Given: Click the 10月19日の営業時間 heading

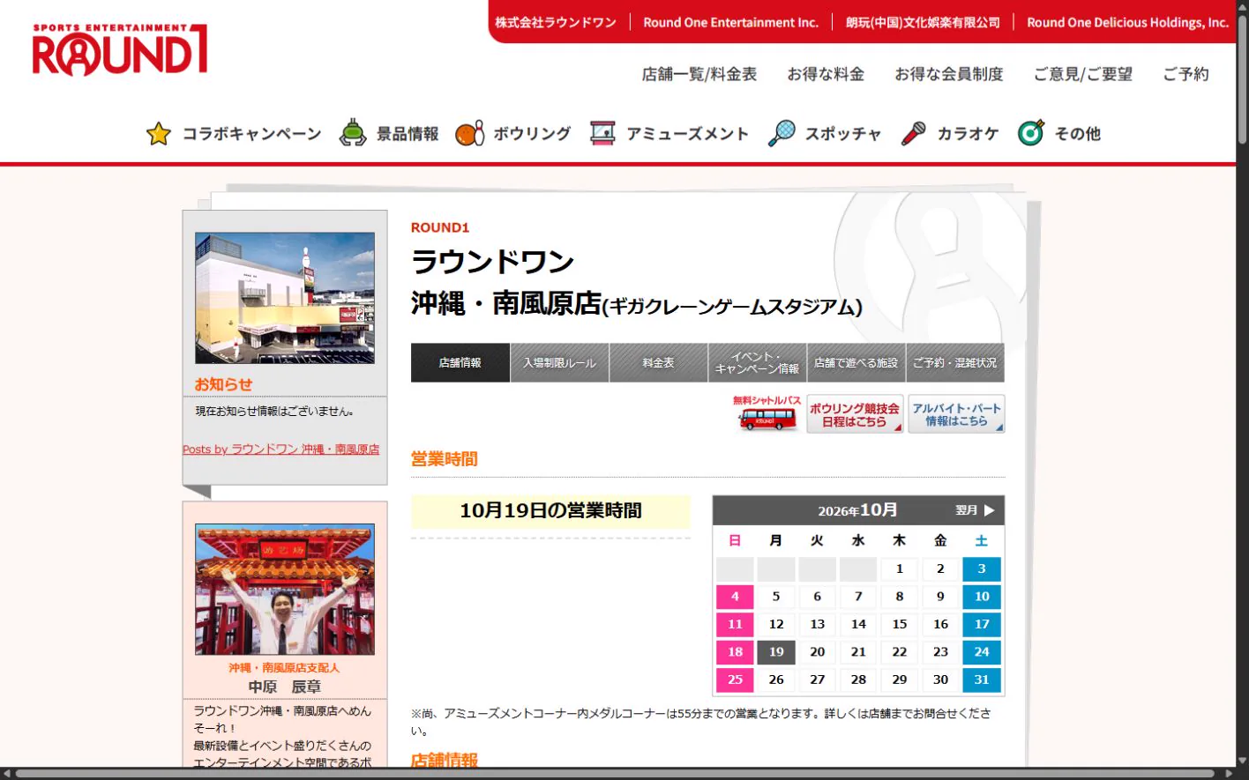Looking at the screenshot, I should (550, 510).
